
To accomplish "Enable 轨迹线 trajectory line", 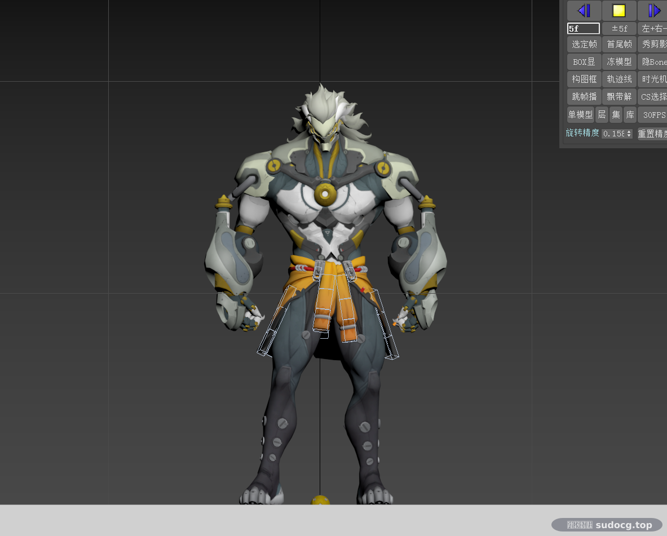I will 619,79.
